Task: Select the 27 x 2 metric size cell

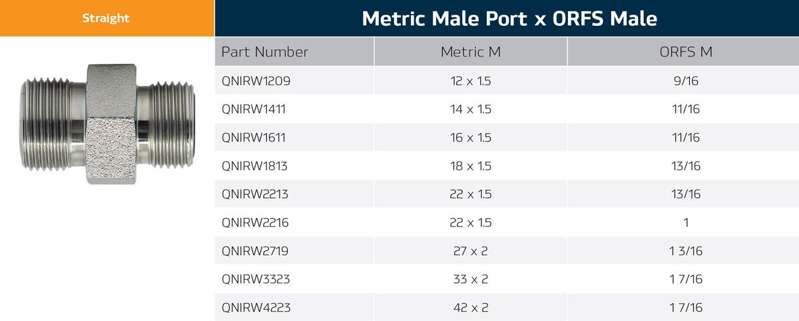Action: (x=470, y=251)
